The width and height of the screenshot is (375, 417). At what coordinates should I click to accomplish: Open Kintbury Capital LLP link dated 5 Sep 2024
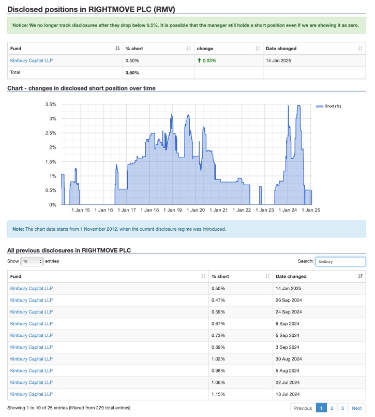click(x=32, y=335)
